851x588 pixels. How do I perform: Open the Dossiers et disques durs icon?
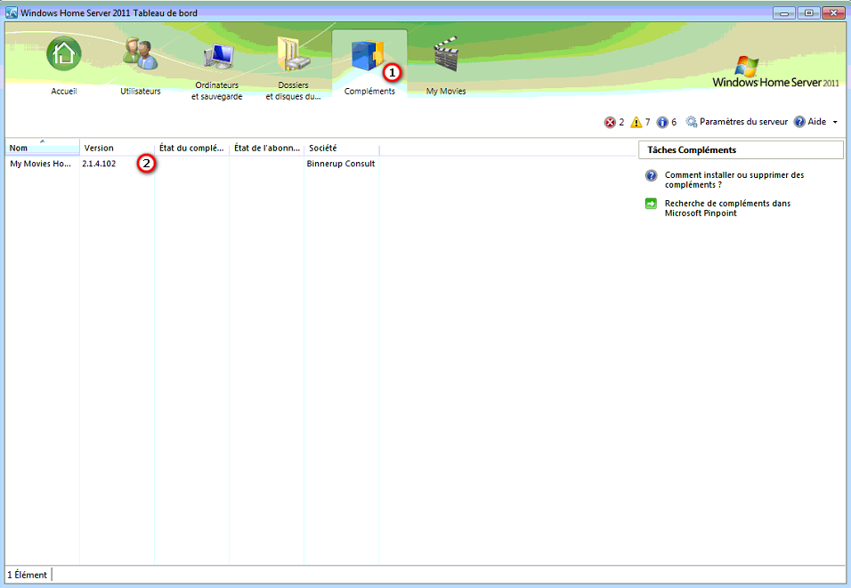[x=293, y=53]
